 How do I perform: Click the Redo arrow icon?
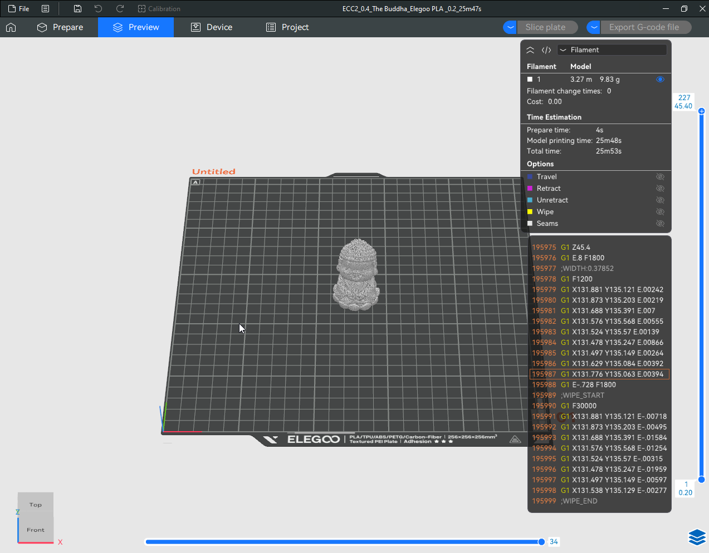(x=120, y=9)
